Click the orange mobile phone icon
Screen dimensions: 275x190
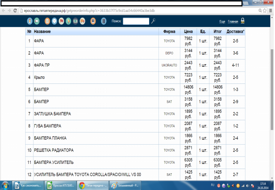click(93, 21)
